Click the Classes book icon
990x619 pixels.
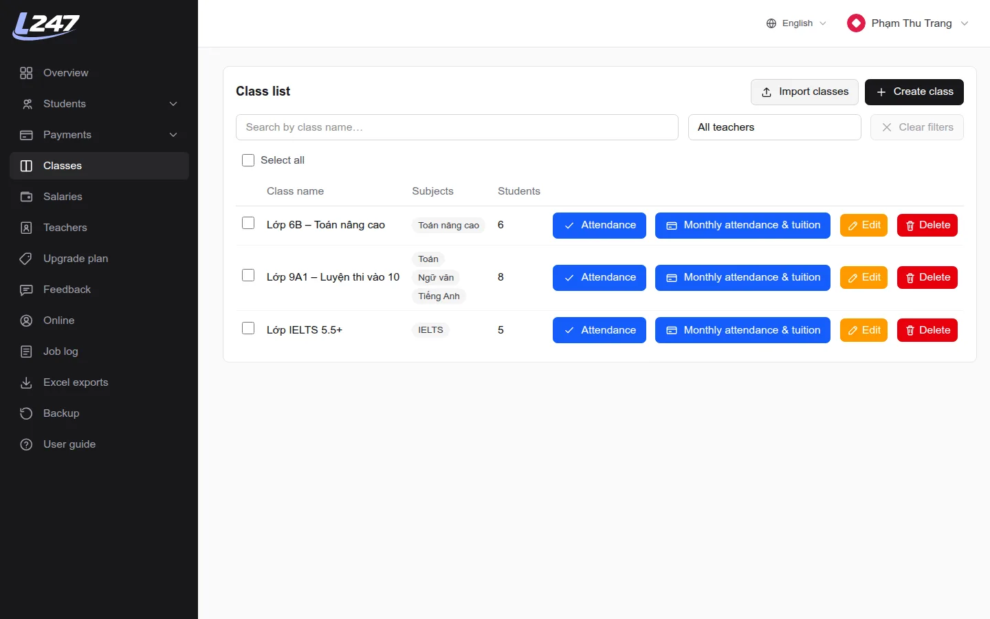coord(26,166)
